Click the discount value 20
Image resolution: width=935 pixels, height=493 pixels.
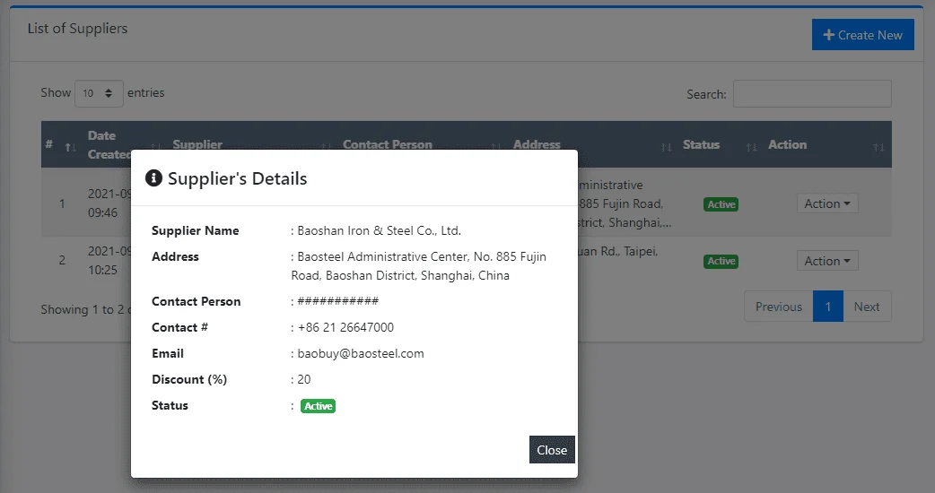click(x=304, y=380)
